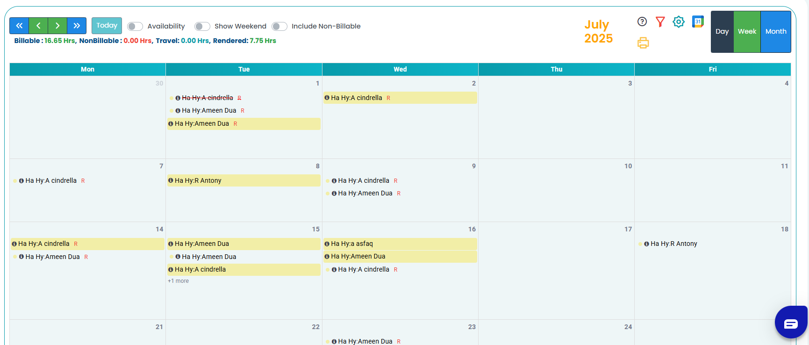Open highlighted Ameen Dua event on July 1

pyautogui.click(x=244, y=124)
